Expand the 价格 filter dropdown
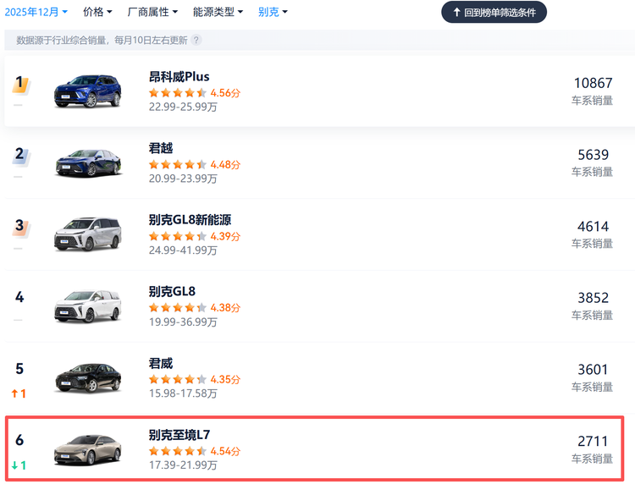 [97, 12]
